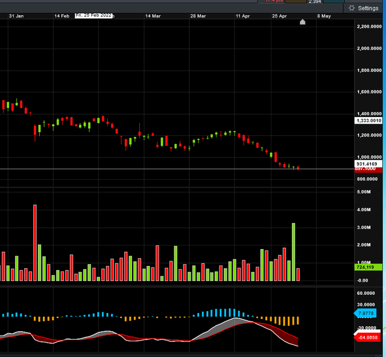Image resolution: width=386 pixels, height=357 pixels.
Task: Click the 31 Jan date axis label
Action: (x=16, y=16)
